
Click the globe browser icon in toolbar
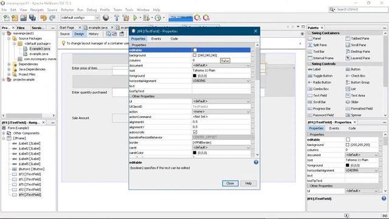tap(106, 18)
